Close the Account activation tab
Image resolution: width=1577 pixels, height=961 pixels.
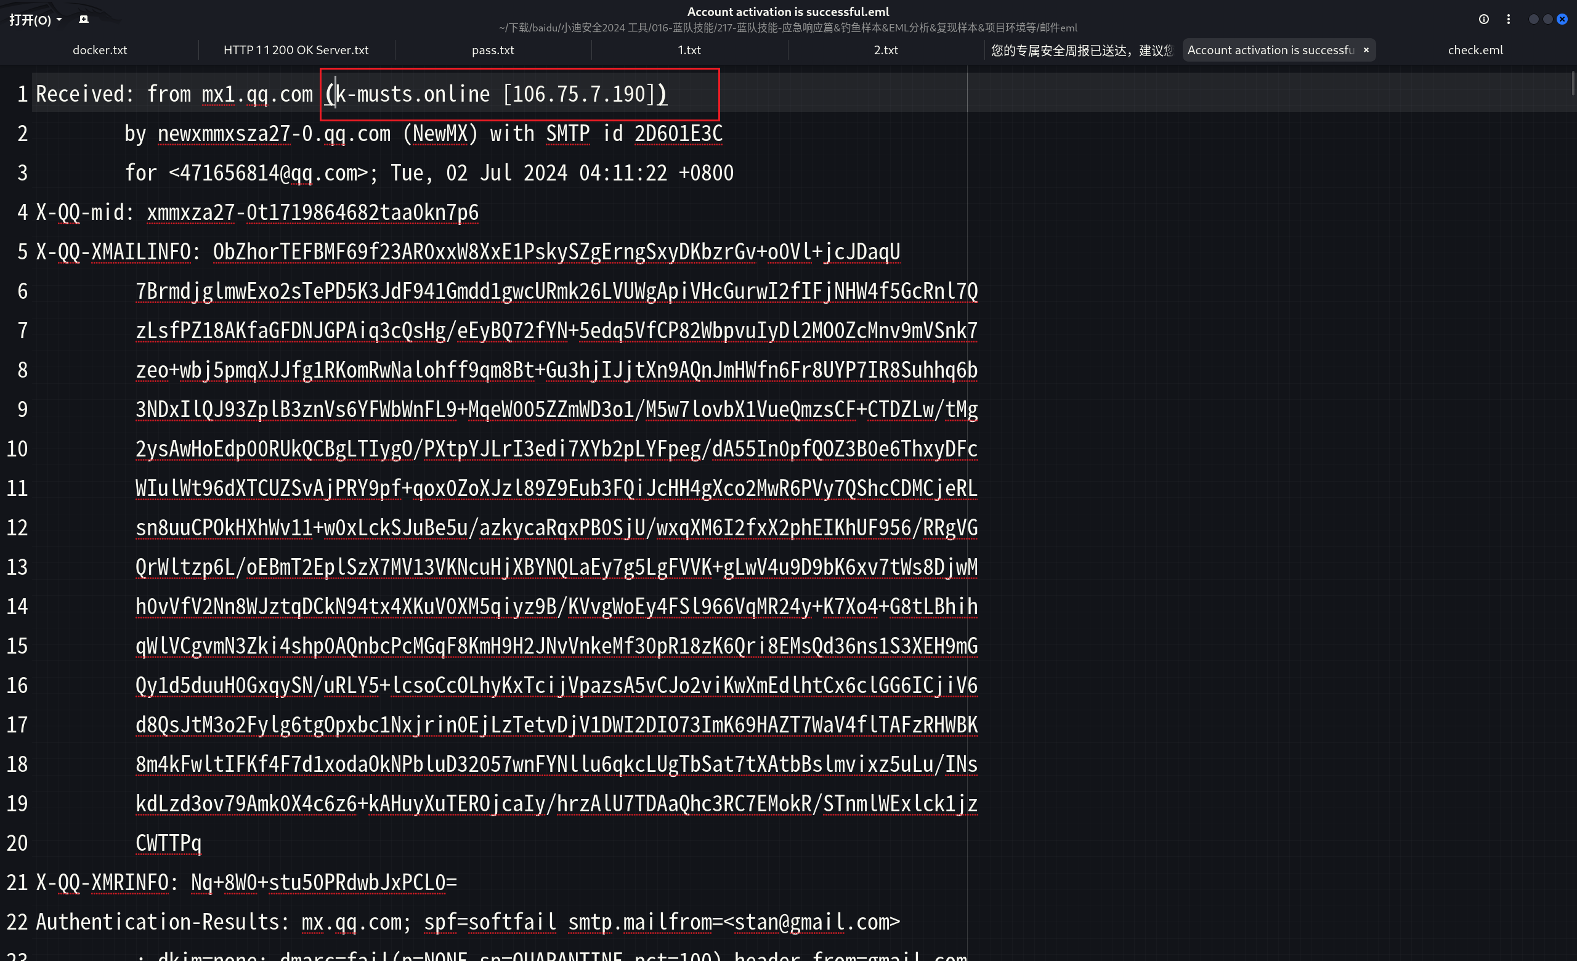click(x=1366, y=50)
